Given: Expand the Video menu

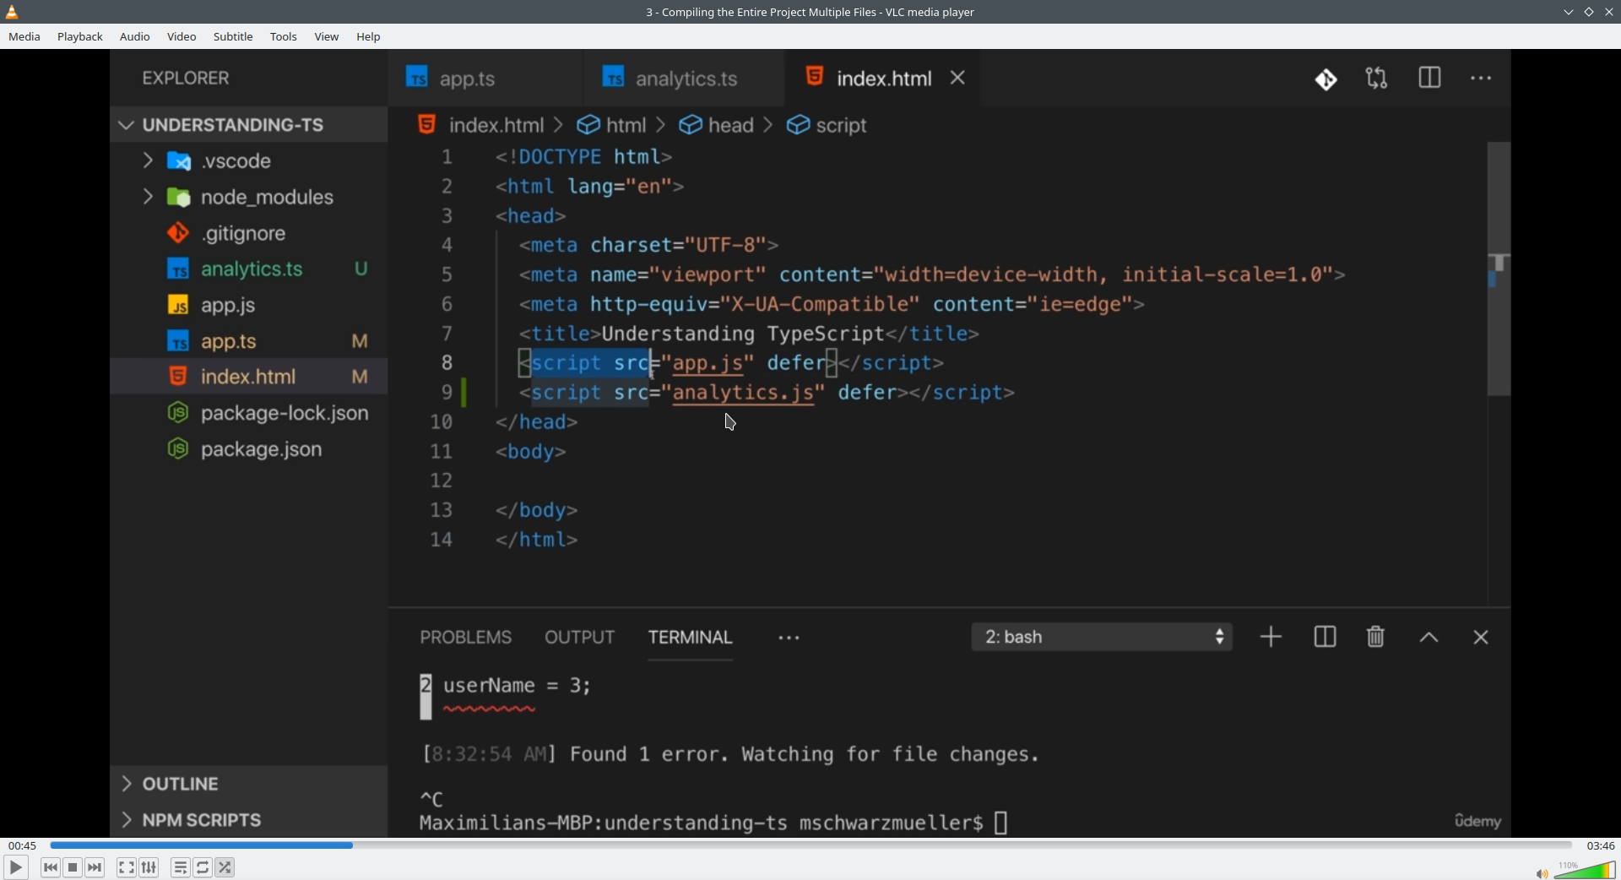Looking at the screenshot, I should pos(182,36).
